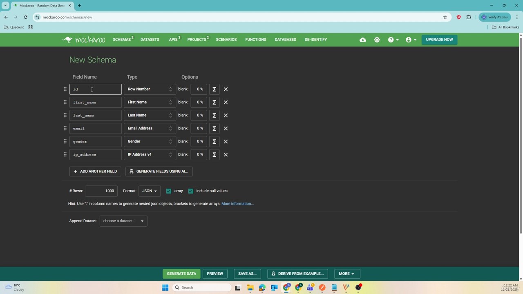
Task: Bookmark this page with the star icon
Action: coord(445,17)
